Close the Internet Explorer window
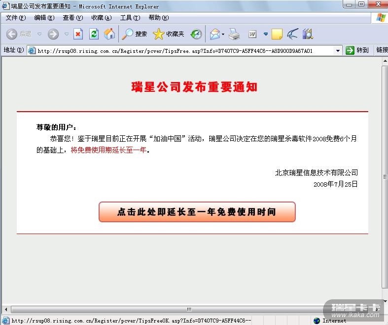The width and height of the screenshot is (388, 325). pos(378,4)
